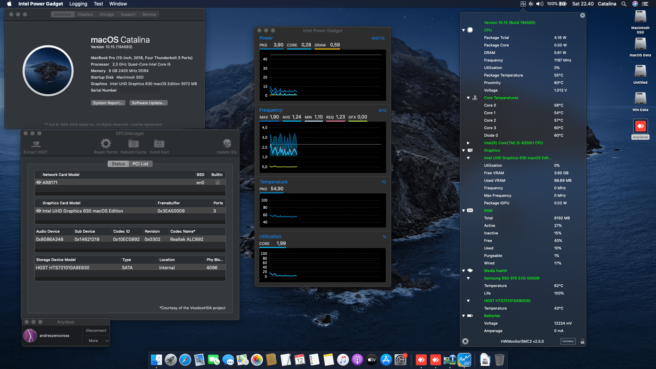Screen dimensions: 656x369
Task: Toggle visibility eye for Intel UHD Graphics 630
Action: 39,211
